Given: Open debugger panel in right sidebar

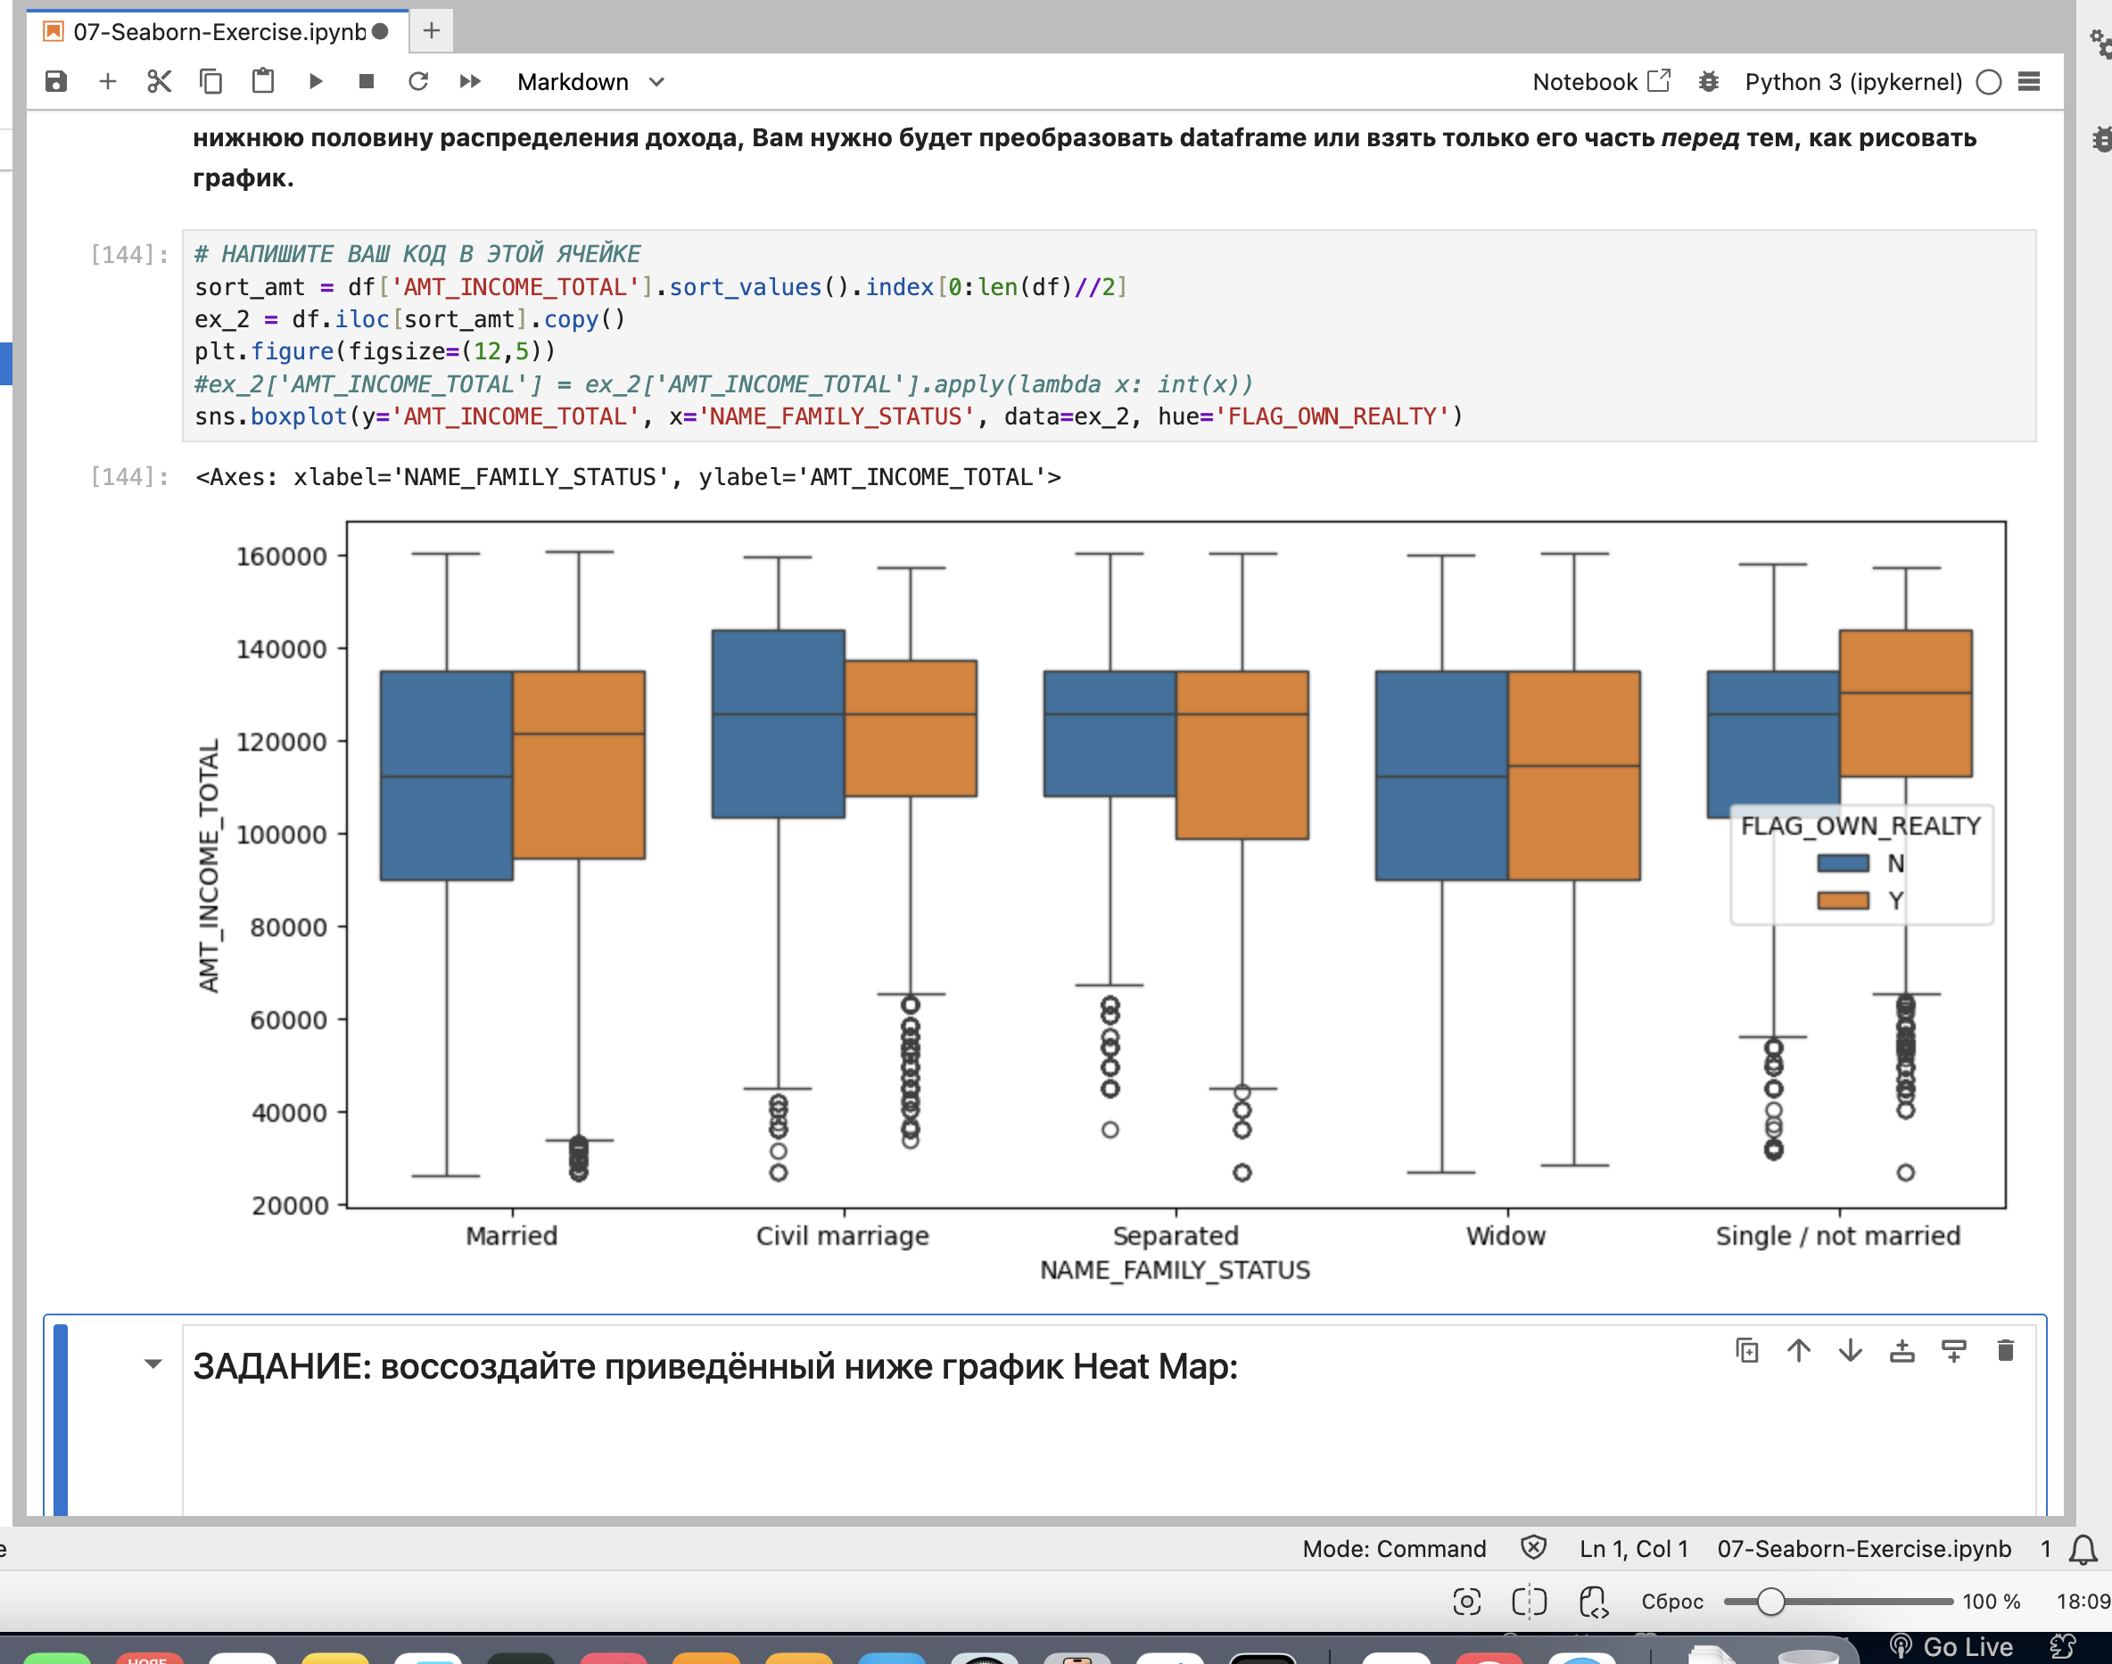Looking at the screenshot, I should tap(2101, 138).
